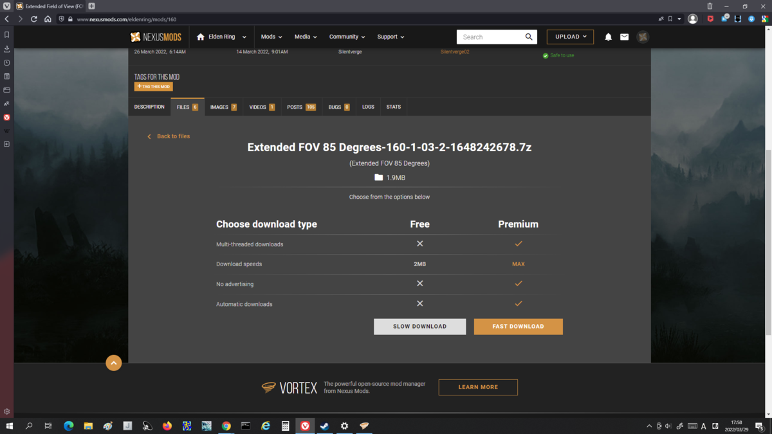Viewport: 772px width, 434px height.
Task: Navigate back in browser history
Action: point(7,19)
